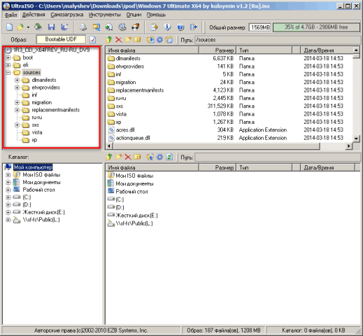The image size is (363, 336).
Task: Click the Open file toolbar icon
Action: tap(20, 27)
